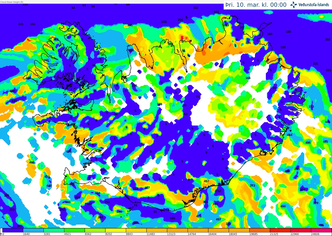Click the map value 71
The width and height of the screenshot is (332, 236).
tap(198, 97)
